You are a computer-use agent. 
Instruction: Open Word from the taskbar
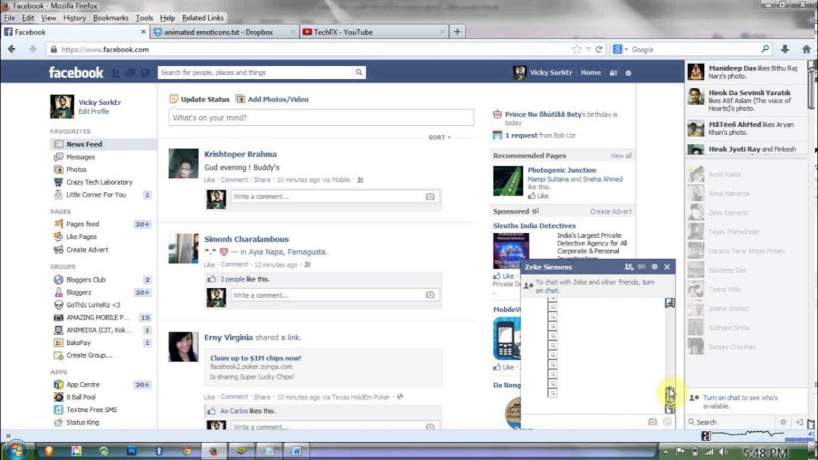[x=297, y=450]
